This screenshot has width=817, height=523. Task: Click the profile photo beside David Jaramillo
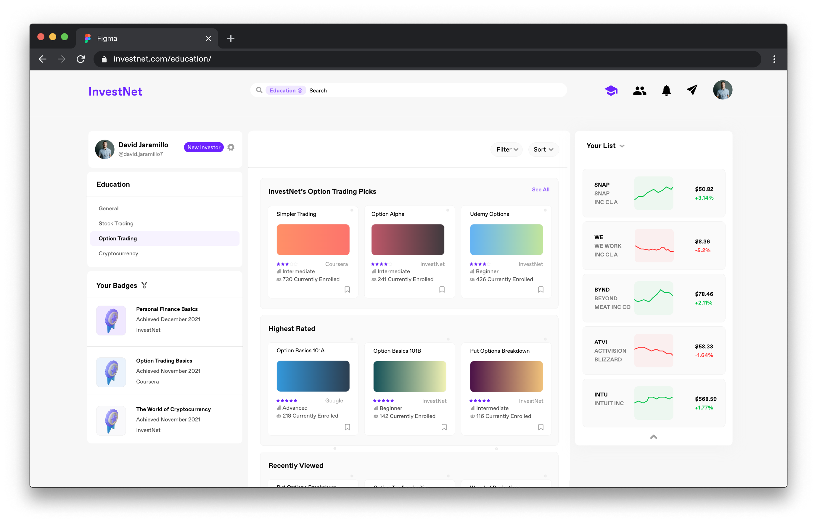104,149
